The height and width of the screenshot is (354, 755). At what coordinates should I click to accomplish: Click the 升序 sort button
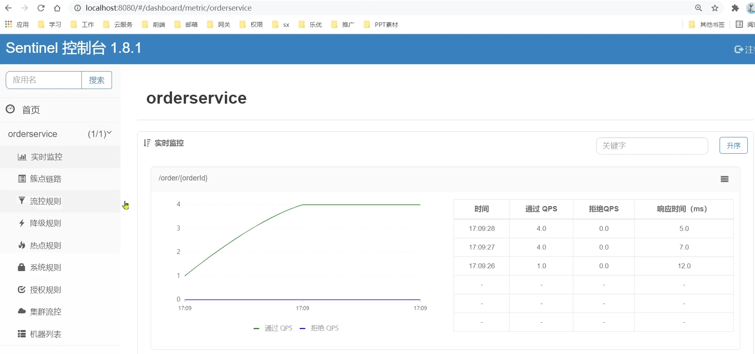[x=733, y=146]
